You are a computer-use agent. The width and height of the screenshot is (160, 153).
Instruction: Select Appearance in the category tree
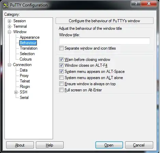[29, 37]
